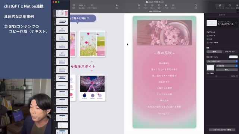Select the ら色をスポイト heading text
The width and height of the screenshot is (239, 134).
(x=83, y=66)
